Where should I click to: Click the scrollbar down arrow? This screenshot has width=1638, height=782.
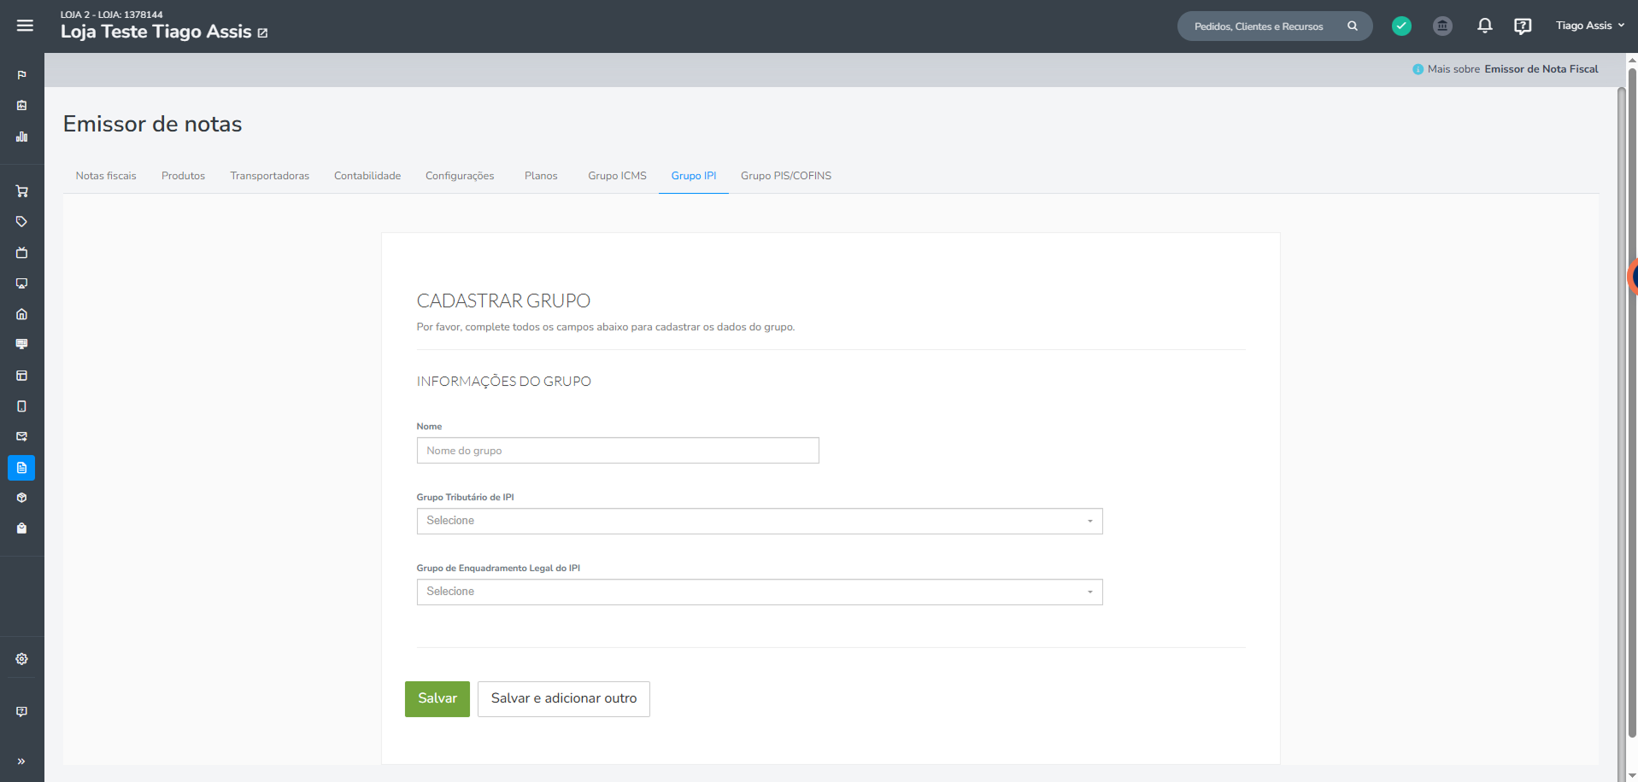(1631, 774)
